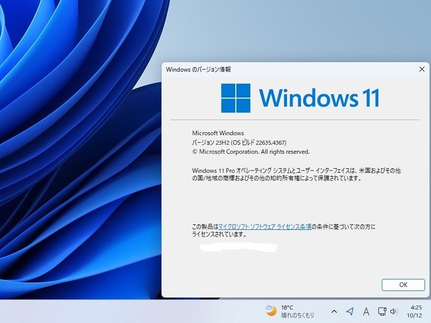
Task: Open the clock showing 4:25
Action: tap(416, 307)
